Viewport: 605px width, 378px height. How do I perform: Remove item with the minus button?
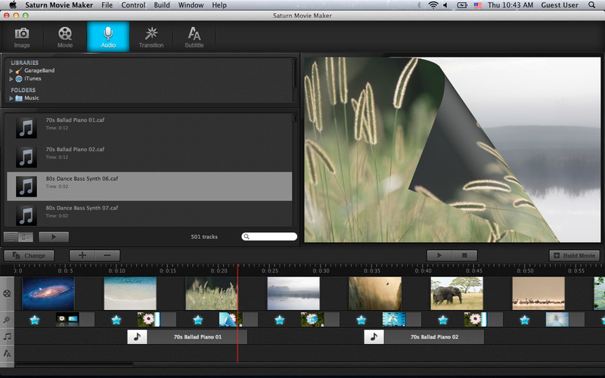pyautogui.click(x=107, y=256)
